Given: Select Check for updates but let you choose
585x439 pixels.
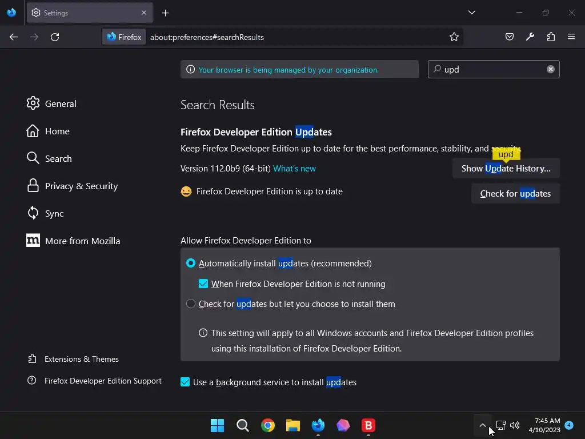Looking at the screenshot, I should pyautogui.click(x=191, y=304).
